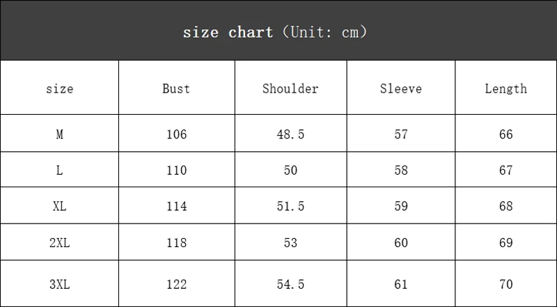Click length value 70 cell
Viewport: 557px width, 307px height.
tap(506, 283)
